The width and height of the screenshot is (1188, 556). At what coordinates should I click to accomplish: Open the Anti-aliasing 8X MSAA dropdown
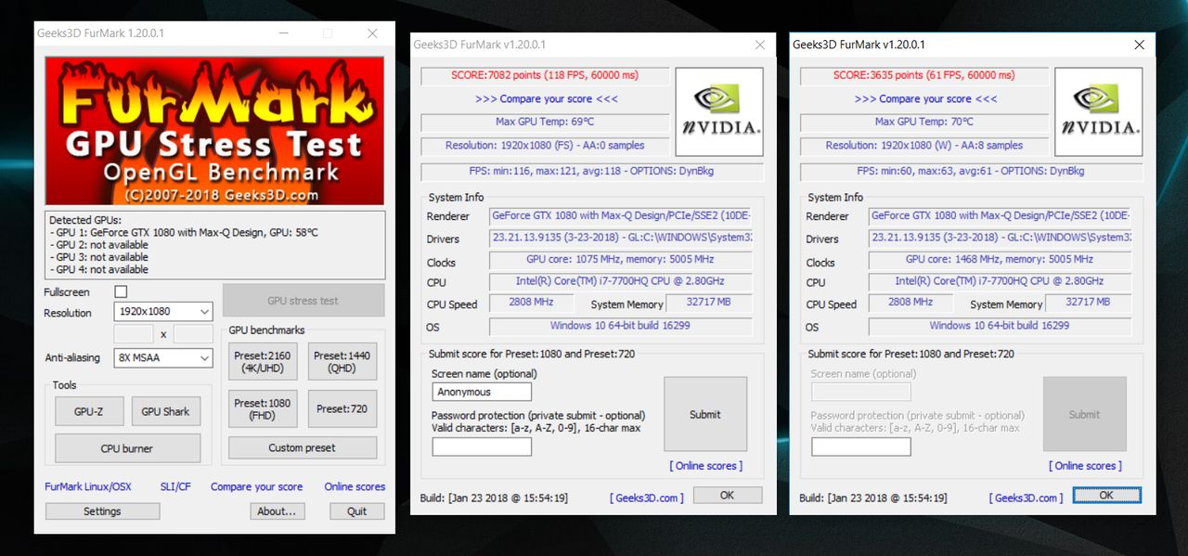(x=163, y=357)
